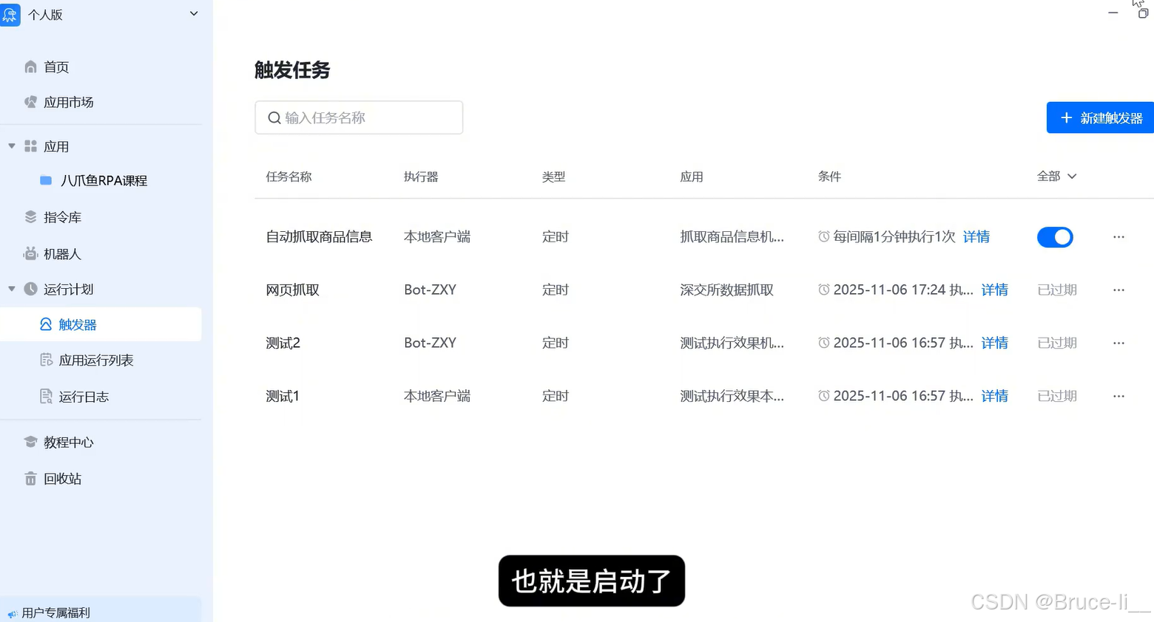Screen dimensions: 1154x622
Task: Restore the application window size
Action: coord(1143,13)
